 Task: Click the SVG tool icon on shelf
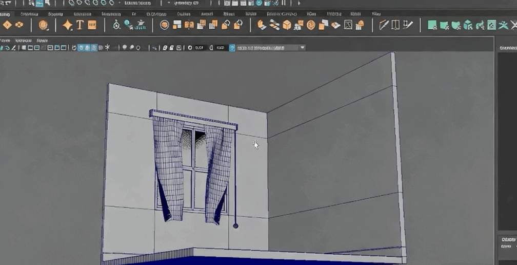(92, 25)
